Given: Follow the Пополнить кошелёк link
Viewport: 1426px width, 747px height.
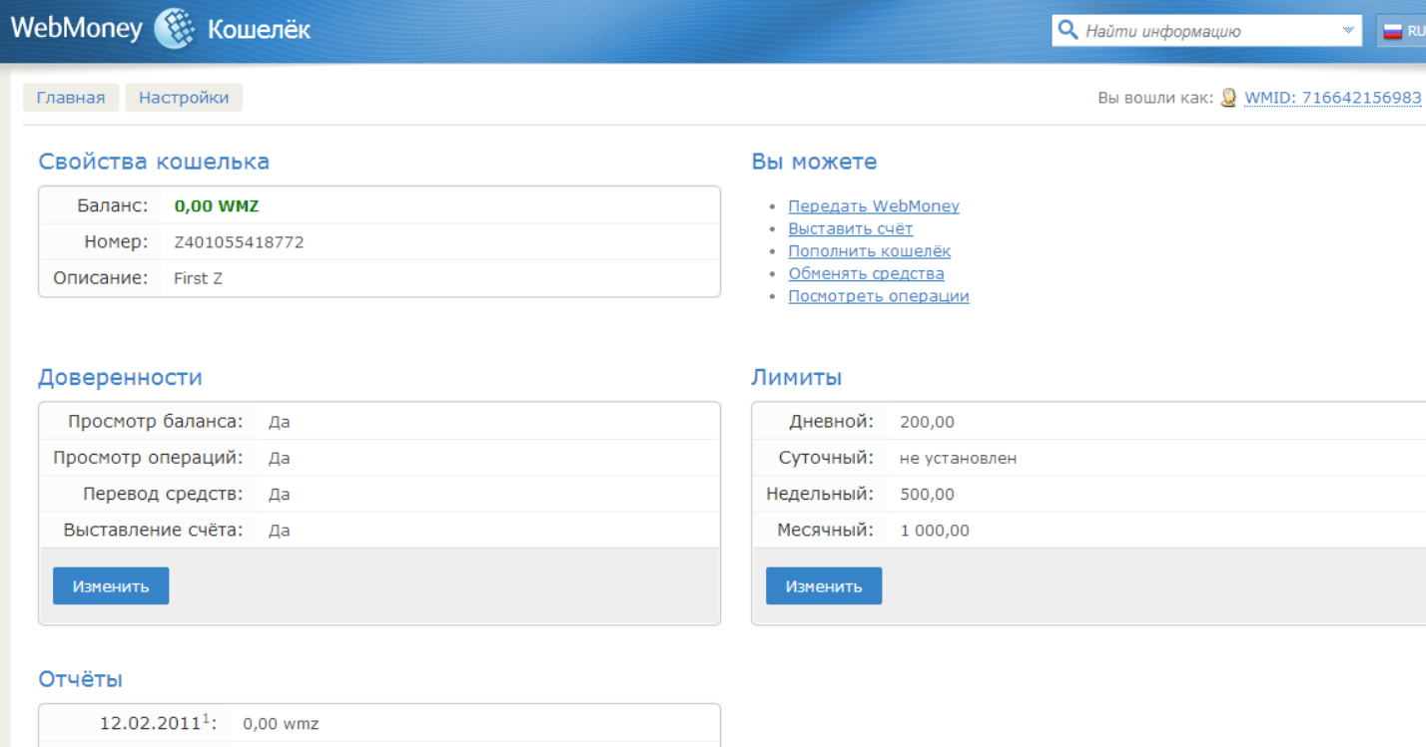Looking at the screenshot, I should [870, 251].
